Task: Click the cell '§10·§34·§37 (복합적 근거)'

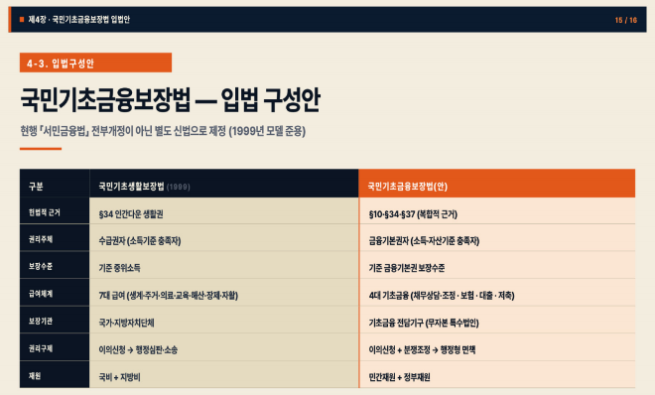Action: click(x=497, y=211)
